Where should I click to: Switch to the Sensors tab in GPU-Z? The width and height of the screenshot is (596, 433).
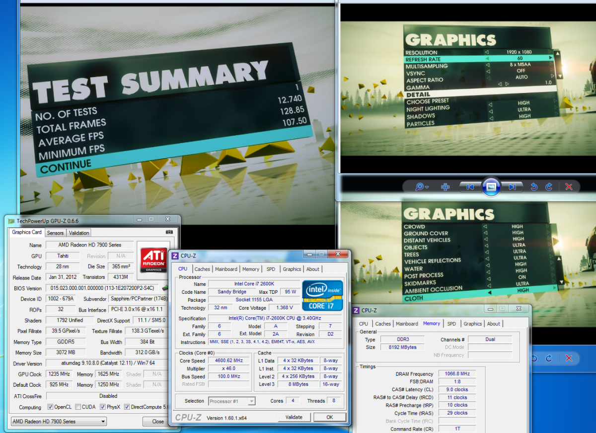click(x=55, y=233)
